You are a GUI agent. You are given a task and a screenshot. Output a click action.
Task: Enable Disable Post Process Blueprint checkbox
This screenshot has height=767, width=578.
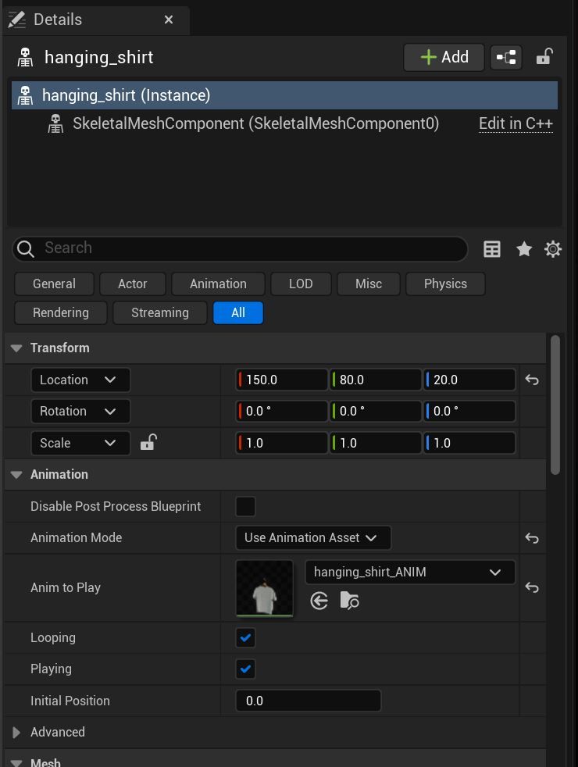coord(245,506)
